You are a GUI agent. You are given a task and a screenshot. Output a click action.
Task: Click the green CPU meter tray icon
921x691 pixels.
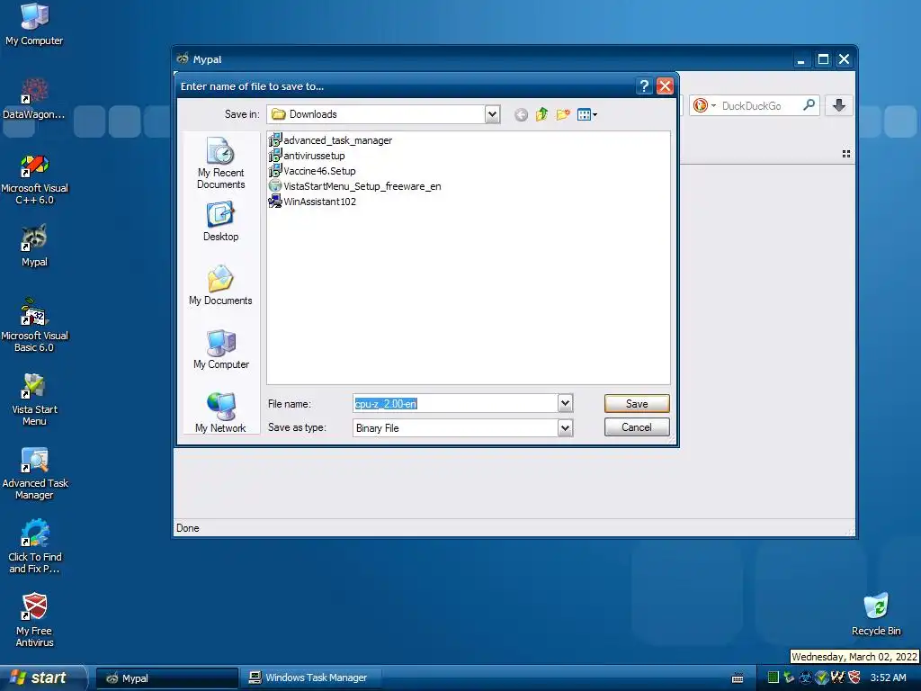[x=773, y=678]
